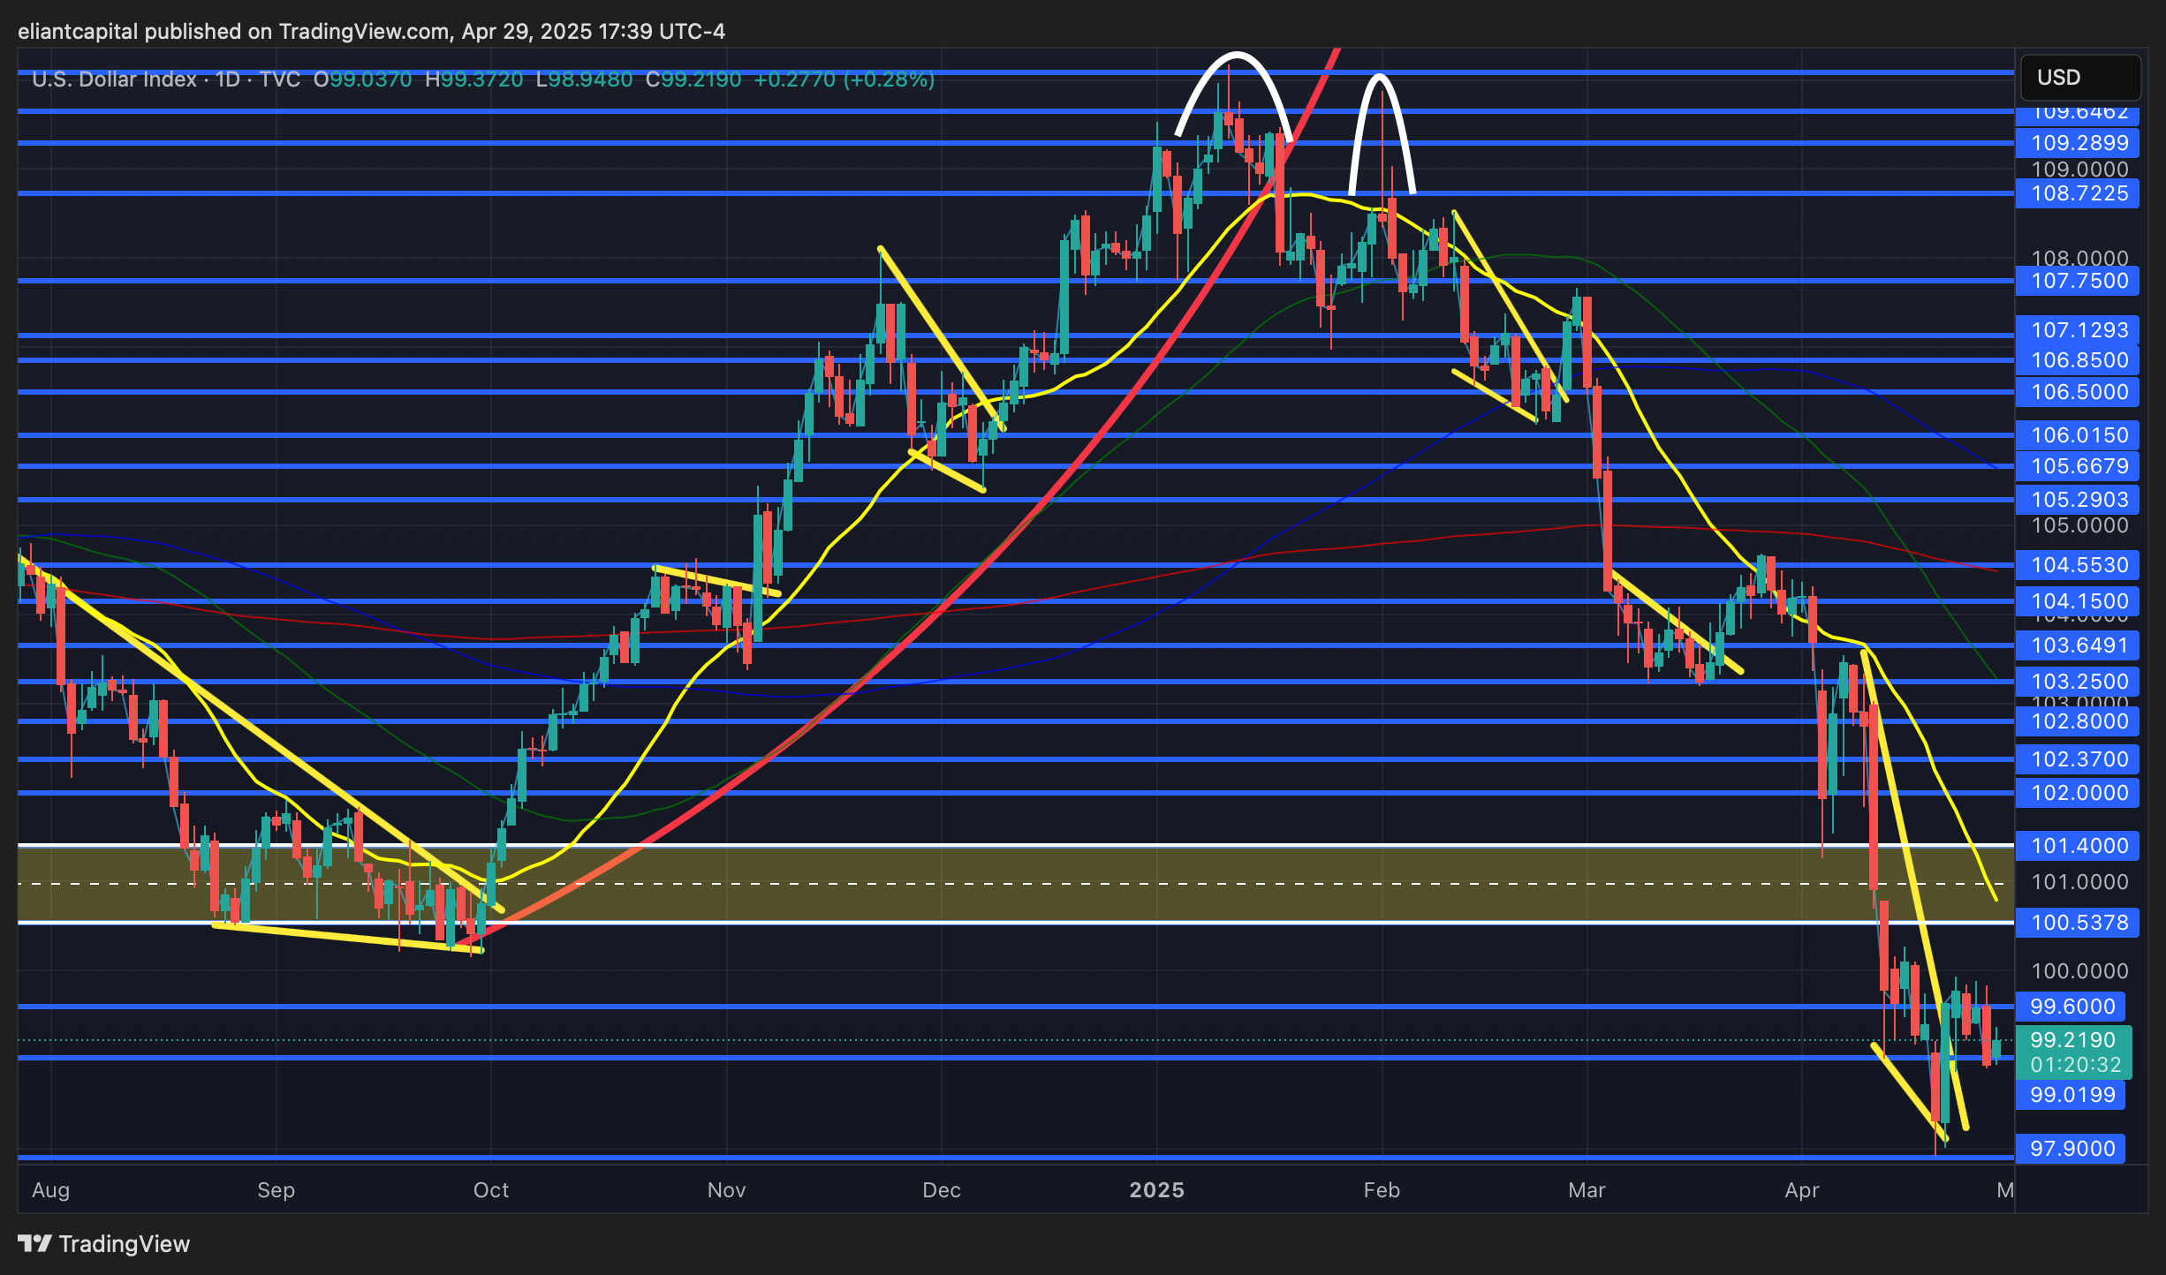The height and width of the screenshot is (1275, 2166).
Task: Select the 99.6000 price level label
Action: 2071,1007
